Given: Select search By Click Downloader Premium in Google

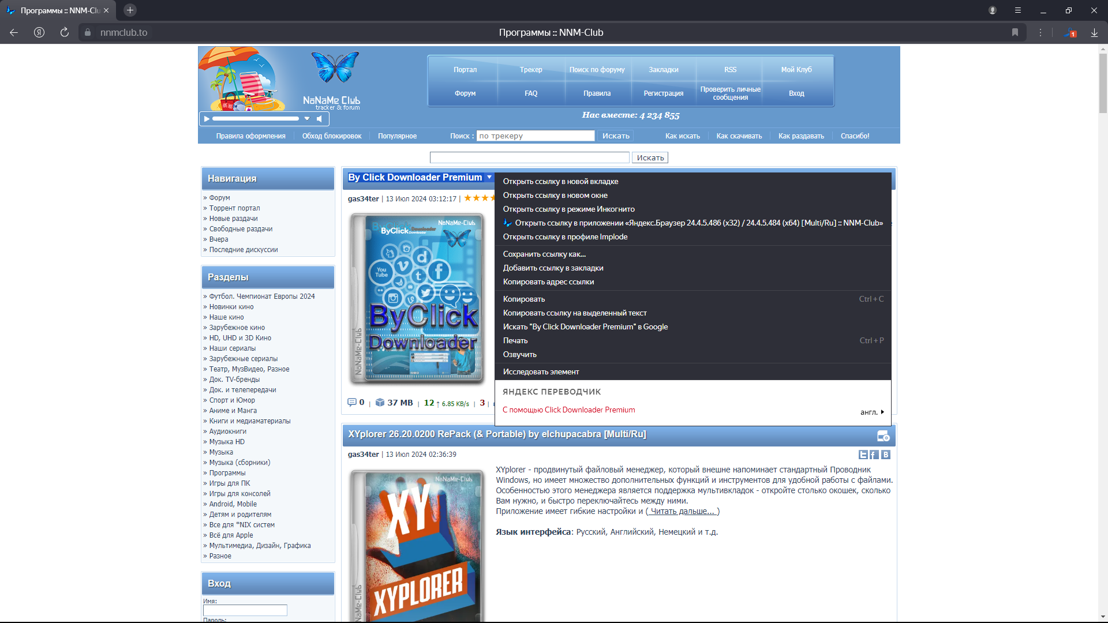Looking at the screenshot, I should 693,326.
